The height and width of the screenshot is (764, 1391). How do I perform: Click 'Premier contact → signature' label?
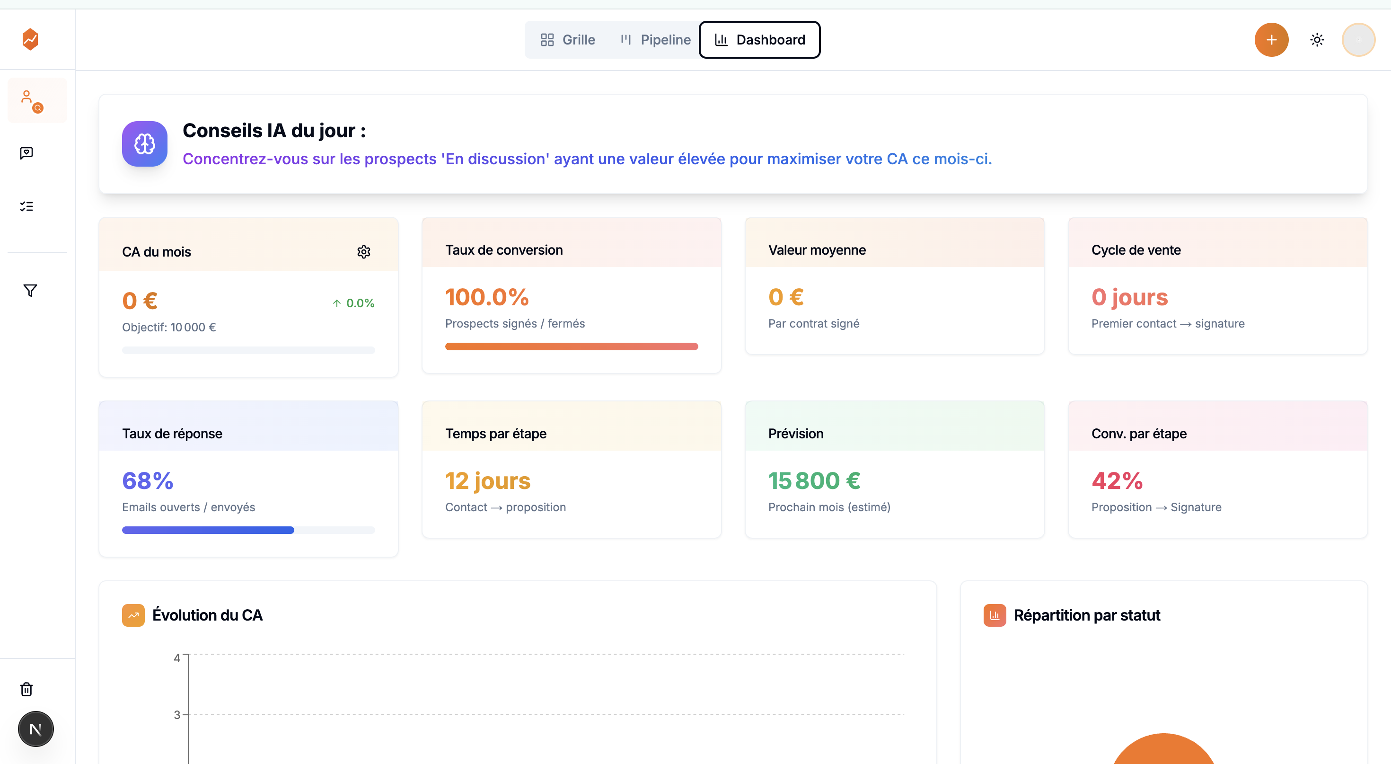coord(1168,323)
